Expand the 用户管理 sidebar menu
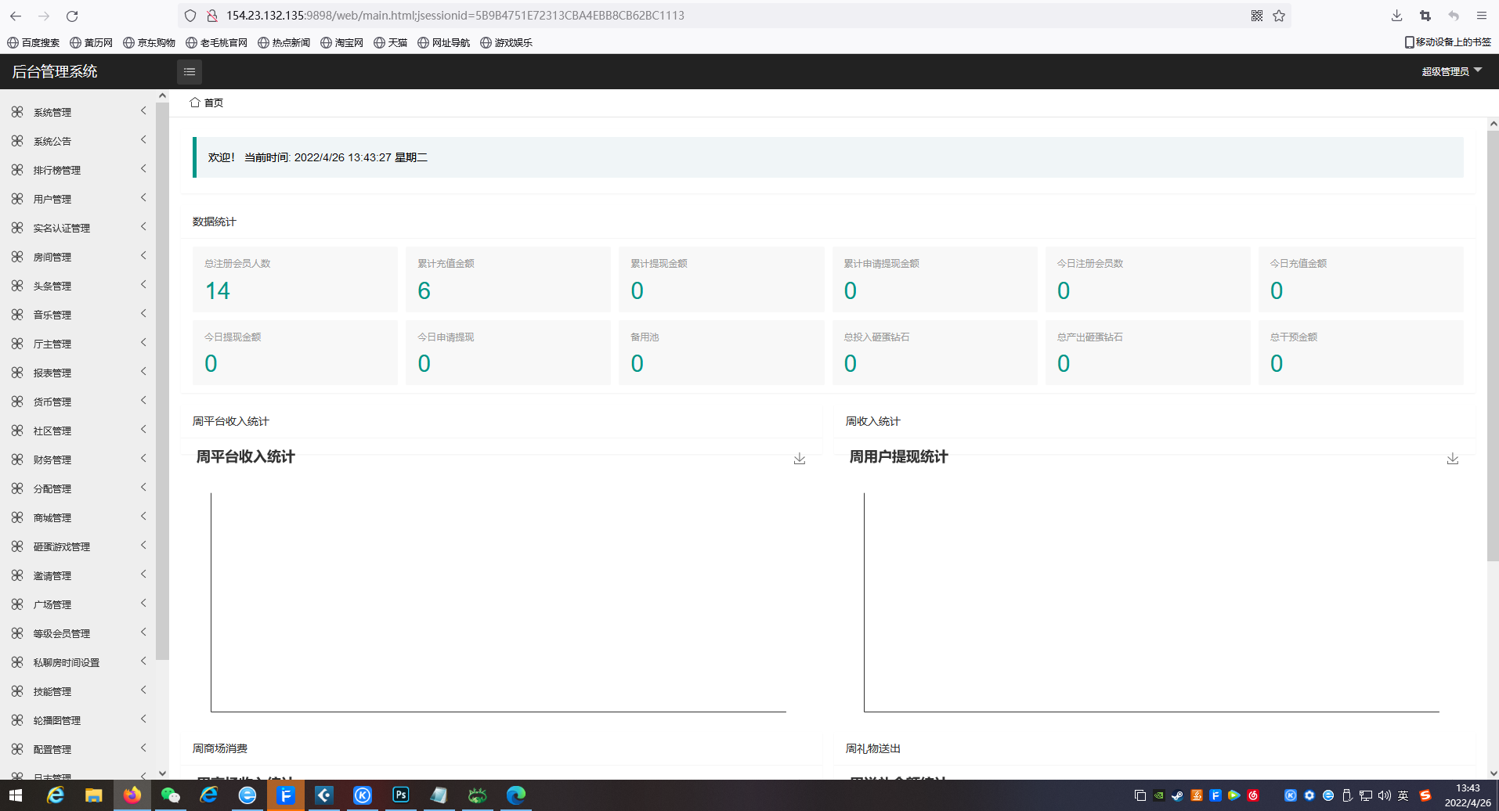This screenshot has height=811, width=1499. tap(52, 199)
